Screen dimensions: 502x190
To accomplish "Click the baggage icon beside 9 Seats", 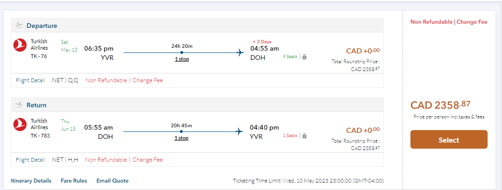I will click(304, 57).
